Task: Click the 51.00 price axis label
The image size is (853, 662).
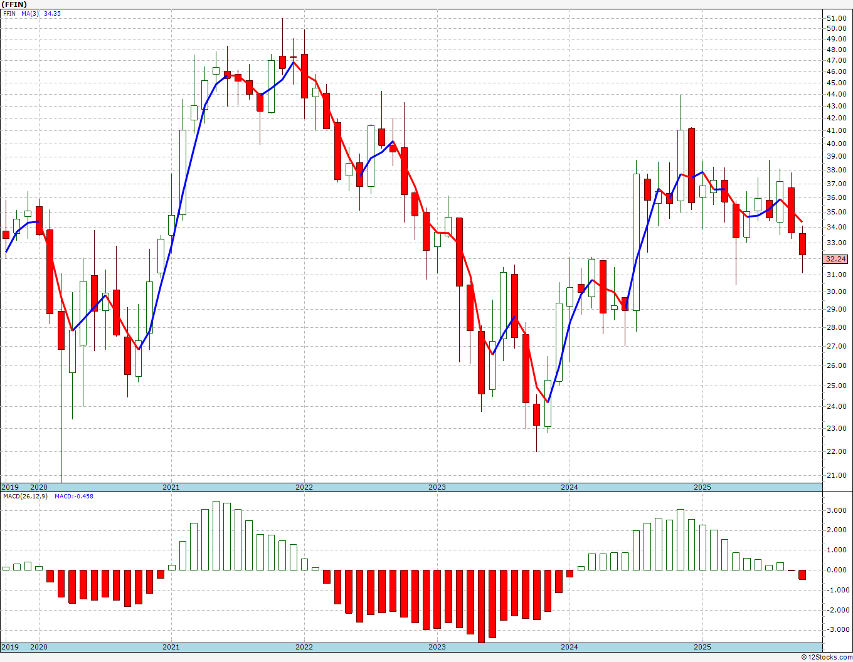Action: pos(836,18)
